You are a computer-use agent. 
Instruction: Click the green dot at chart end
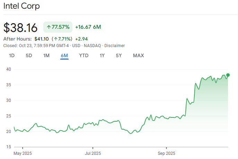(x=228, y=75)
